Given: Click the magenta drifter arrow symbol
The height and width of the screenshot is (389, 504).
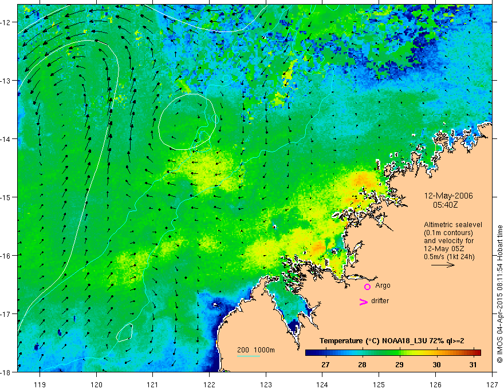Looking at the screenshot, I should click(363, 301).
